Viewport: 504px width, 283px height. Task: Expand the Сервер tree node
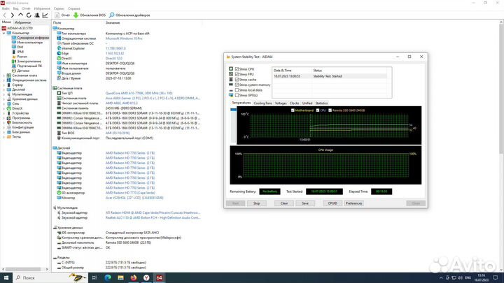(4, 85)
